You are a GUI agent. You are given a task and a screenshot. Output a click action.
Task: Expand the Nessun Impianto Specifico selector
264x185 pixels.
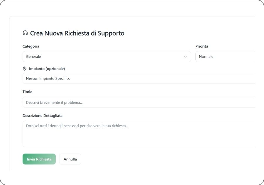pos(138,78)
